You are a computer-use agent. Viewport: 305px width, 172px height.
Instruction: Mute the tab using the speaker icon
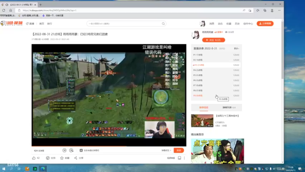7,5
